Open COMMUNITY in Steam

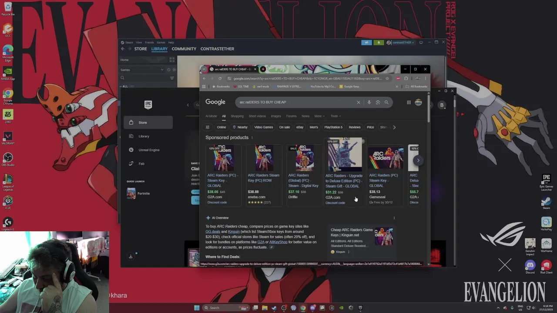click(x=184, y=49)
